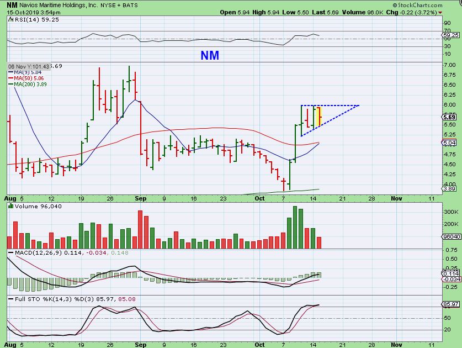Click the 5.04 moving average price tag
Viewport: 462px width, 348px height.
(x=449, y=143)
